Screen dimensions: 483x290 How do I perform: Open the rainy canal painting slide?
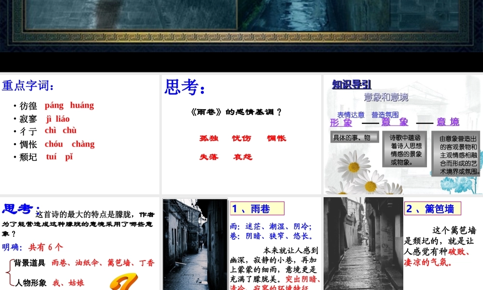pos(241,24)
